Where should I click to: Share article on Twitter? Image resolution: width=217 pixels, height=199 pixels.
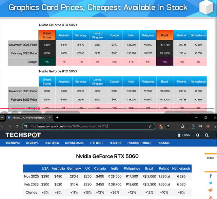point(211,183)
